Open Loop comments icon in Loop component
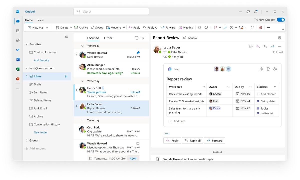The width and height of the screenshot is (300, 180). [261, 69]
